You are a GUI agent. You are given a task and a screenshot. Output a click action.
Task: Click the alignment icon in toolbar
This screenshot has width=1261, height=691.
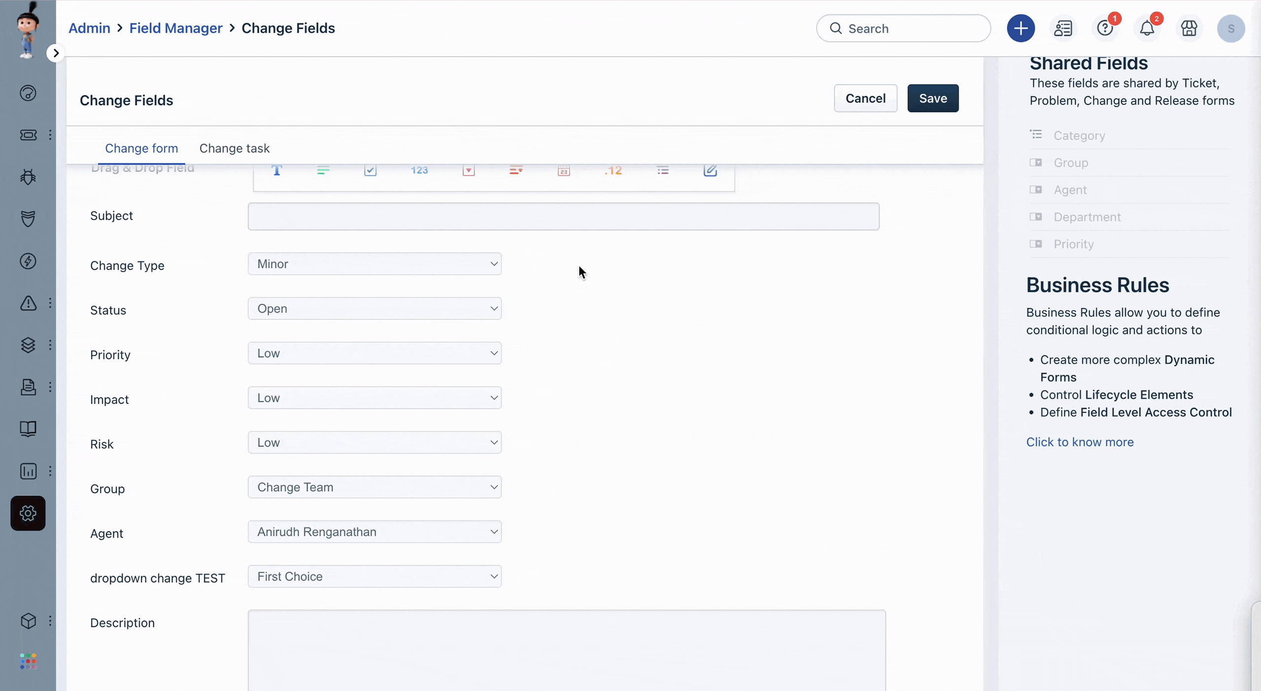point(323,170)
